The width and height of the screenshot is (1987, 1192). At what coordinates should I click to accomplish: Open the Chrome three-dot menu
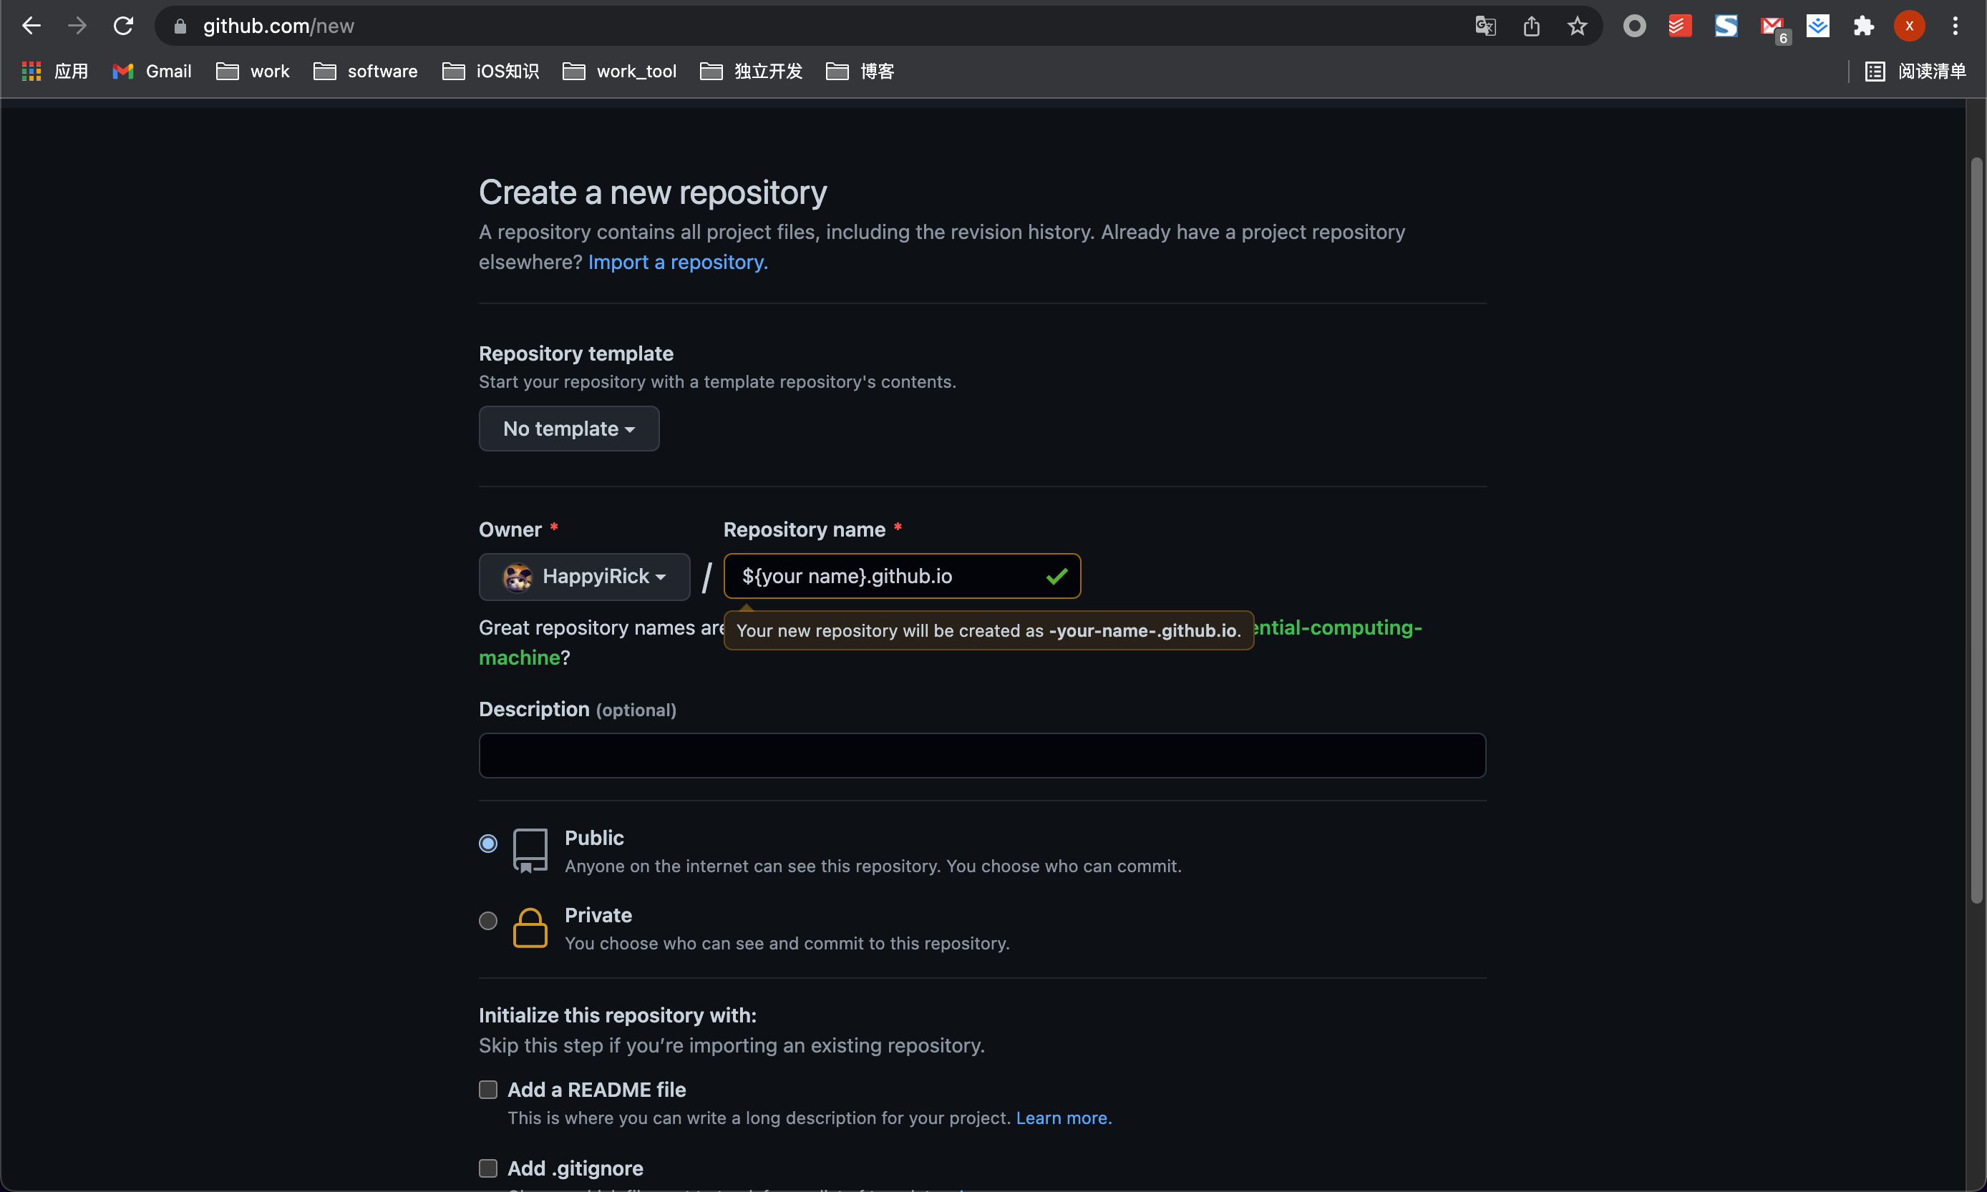(1955, 26)
